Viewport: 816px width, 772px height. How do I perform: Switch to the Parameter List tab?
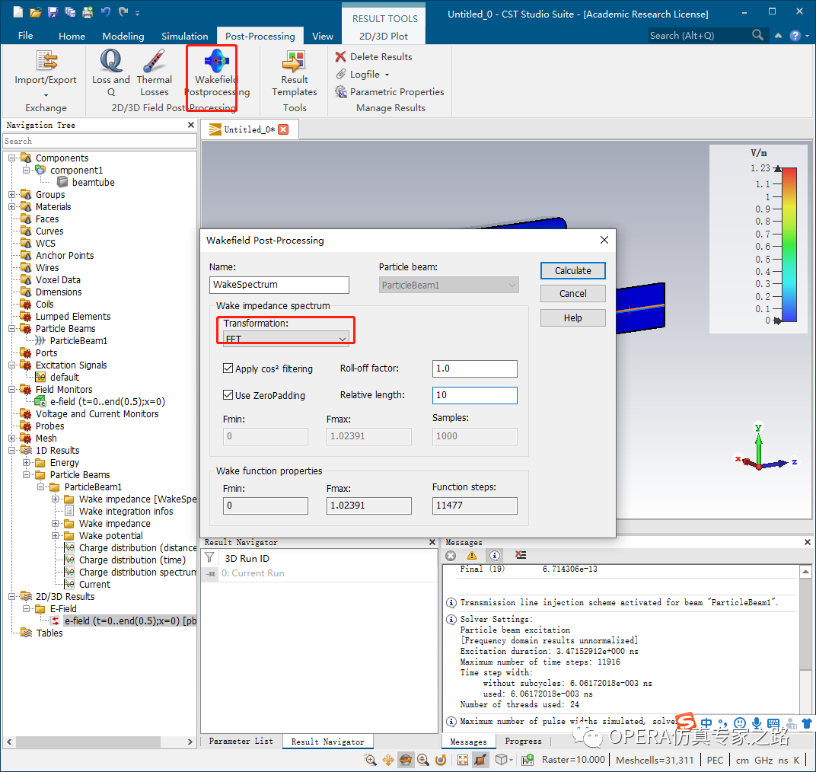pyautogui.click(x=241, y=741)
